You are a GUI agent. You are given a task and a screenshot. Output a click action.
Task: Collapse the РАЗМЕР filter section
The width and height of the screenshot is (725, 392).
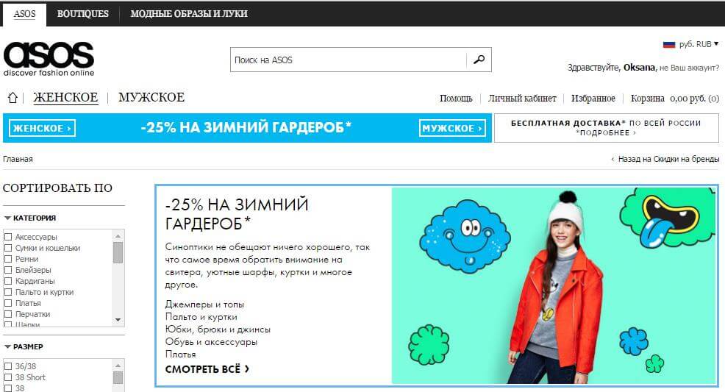click(x=24, y=346)
